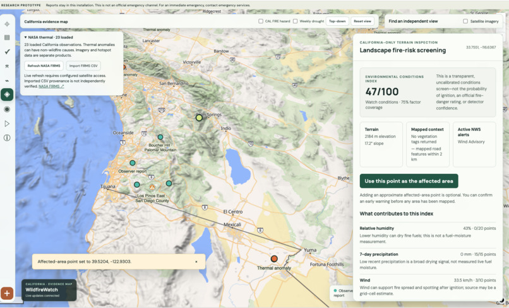The image size is (509, 308).
Task: Select the active diamond terrain-inspection icon
Action: point(7,94)
